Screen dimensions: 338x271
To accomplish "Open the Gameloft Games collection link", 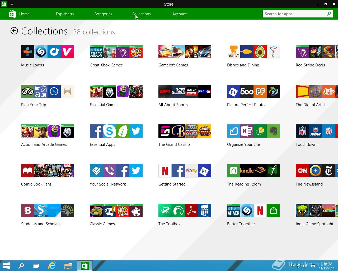I will pos(173,65).
